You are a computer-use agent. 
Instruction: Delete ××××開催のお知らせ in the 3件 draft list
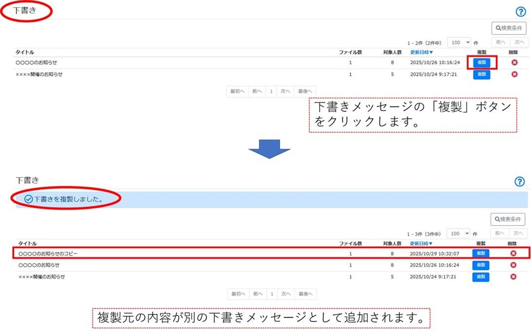513,277
